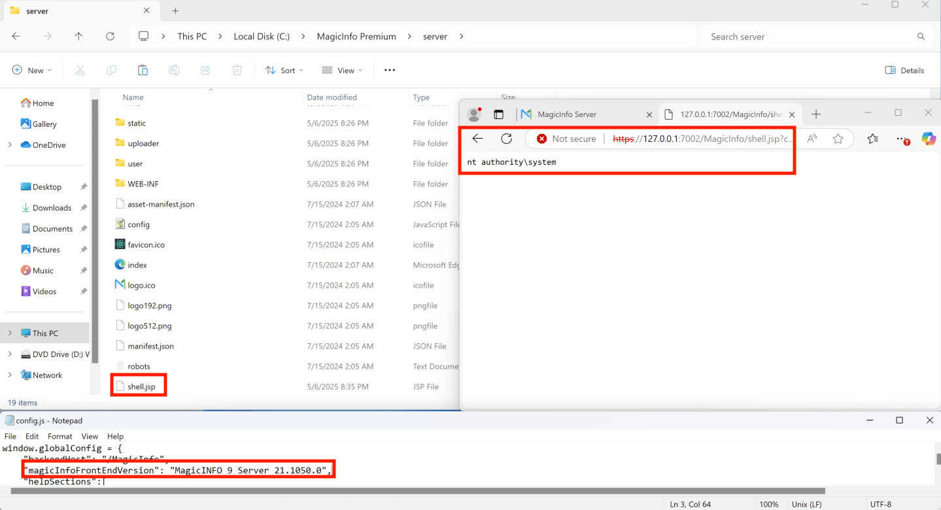Screen dimensions: 941x510
Task: Click the Delete trash icon in Explorer toolbar
Action: tap(237, 70)
